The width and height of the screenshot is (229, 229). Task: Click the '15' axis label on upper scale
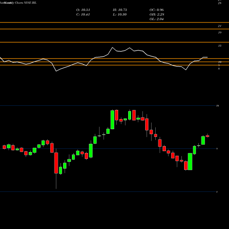[x=219, y=46]
